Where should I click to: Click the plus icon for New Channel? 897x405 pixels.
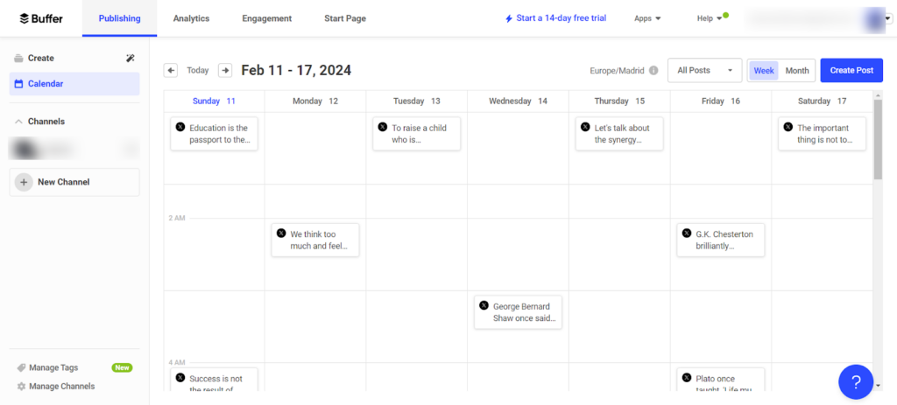(25, 182)
